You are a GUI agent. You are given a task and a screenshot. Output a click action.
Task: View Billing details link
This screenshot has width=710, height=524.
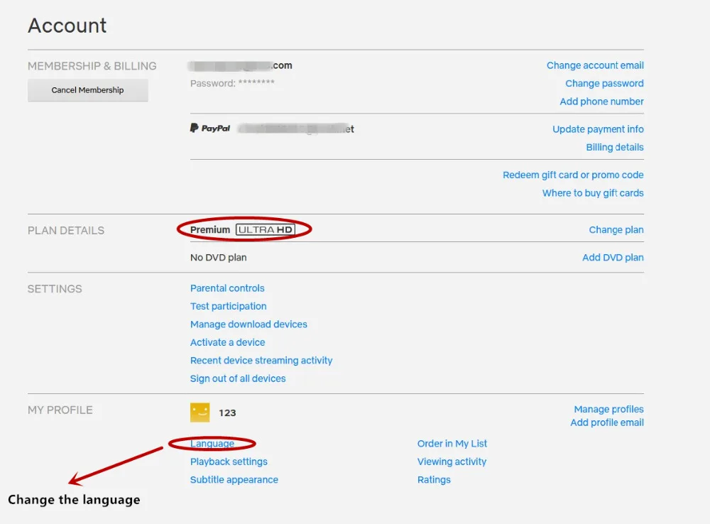click(x=615, y=148)
